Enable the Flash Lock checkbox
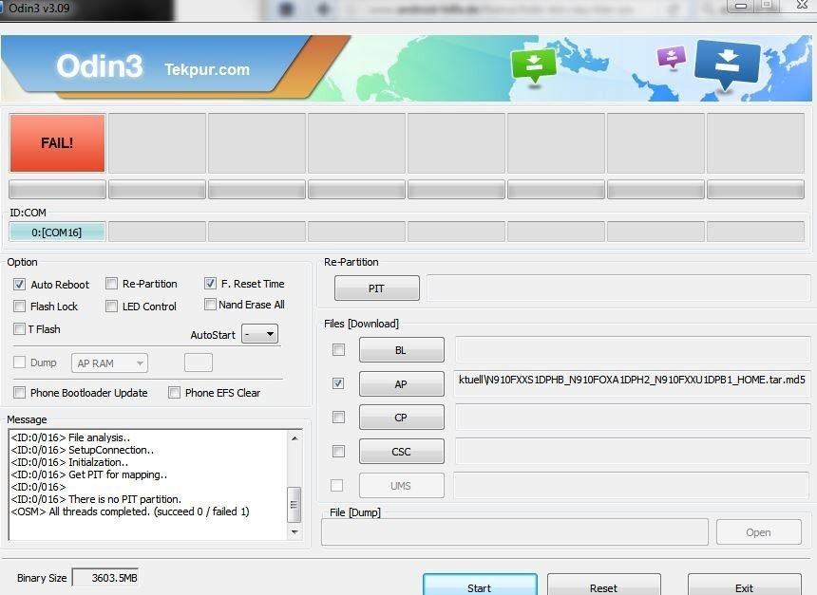The height and width of the screenshot is (595, 817). point(19,307)
